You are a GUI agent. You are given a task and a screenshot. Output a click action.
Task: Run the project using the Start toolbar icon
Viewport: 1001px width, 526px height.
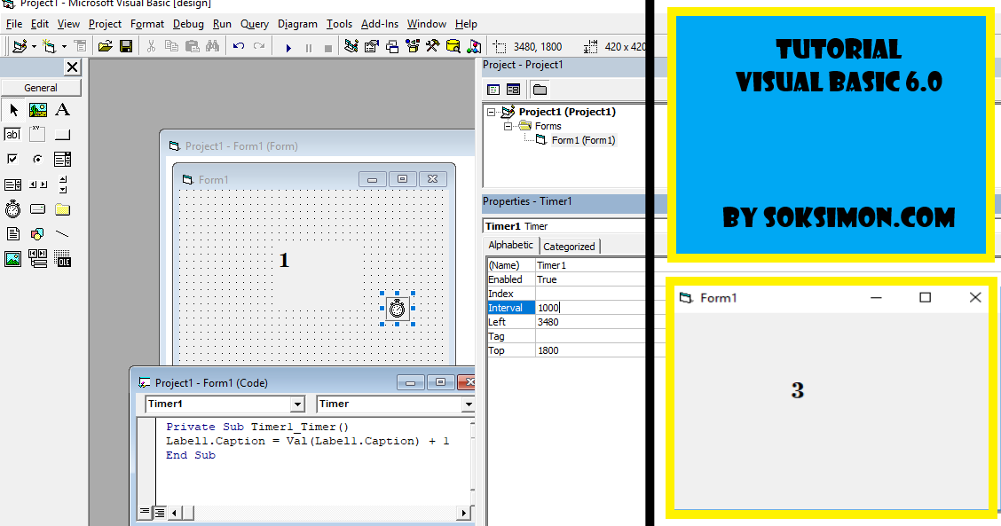click(288, 46)
